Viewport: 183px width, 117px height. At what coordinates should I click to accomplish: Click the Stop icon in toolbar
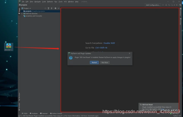(x=177, y=5)
